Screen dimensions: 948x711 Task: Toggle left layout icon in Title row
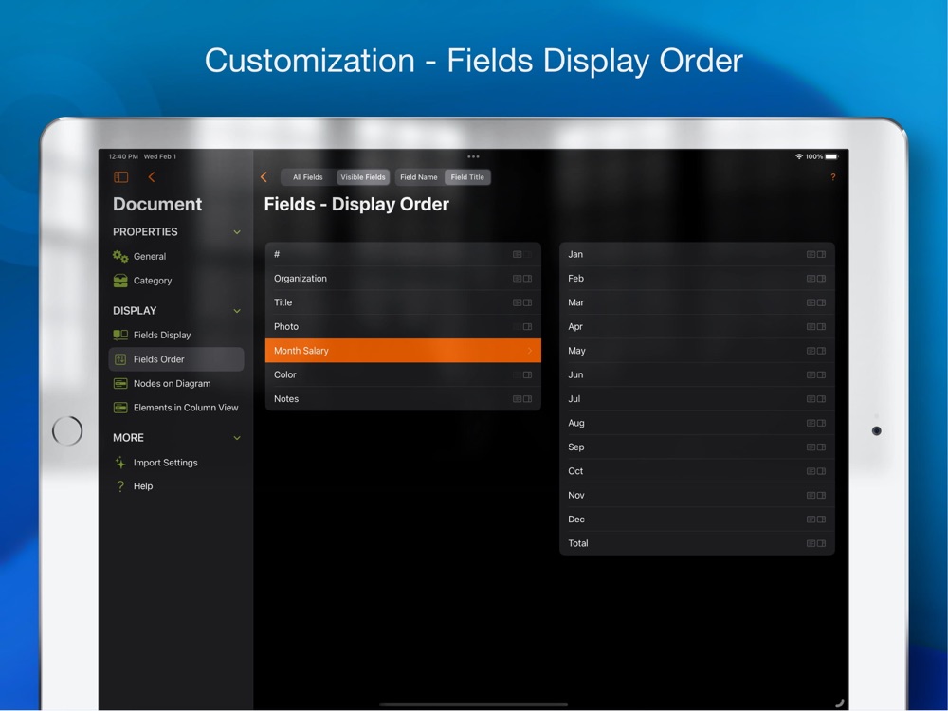517,303
